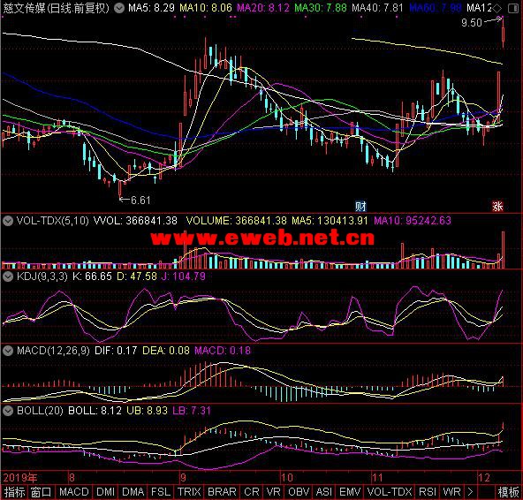The image size is (523, 500).
Task: Click the month 8 marker on time axis
Action: (72, 478)
